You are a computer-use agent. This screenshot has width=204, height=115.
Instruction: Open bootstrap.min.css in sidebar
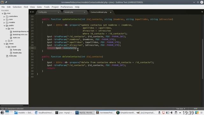(20, 34)
